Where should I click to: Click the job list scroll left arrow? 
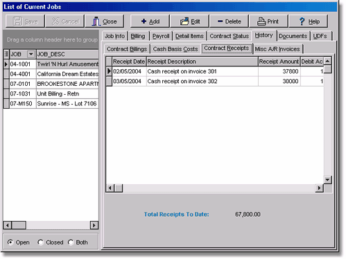click(x=7, y=225)
